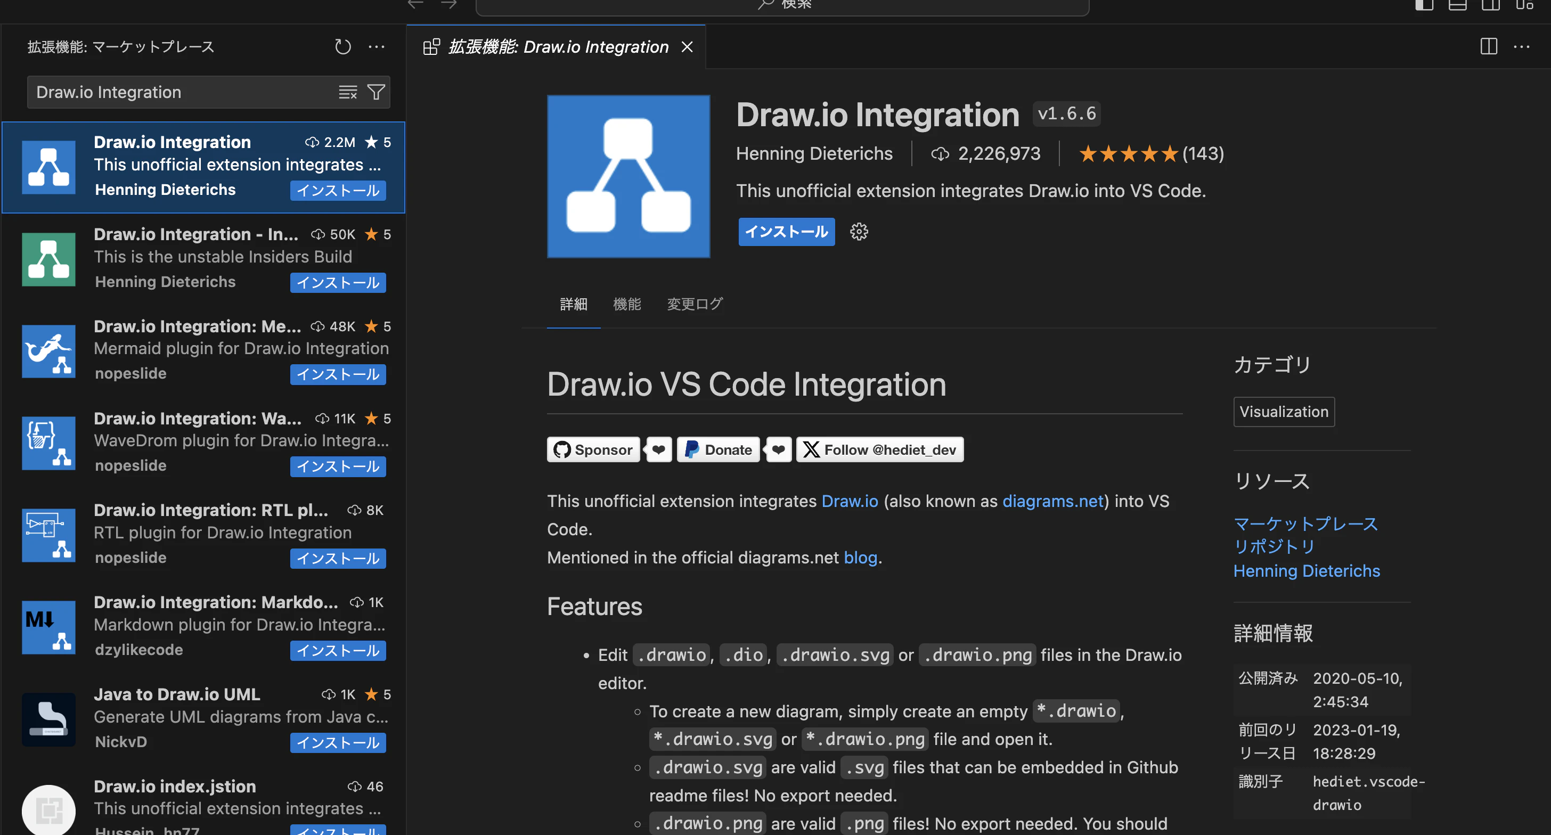Viewport: 1551px width, 835px height.
Task: Clear the extension search results
Action: [347, 92]
